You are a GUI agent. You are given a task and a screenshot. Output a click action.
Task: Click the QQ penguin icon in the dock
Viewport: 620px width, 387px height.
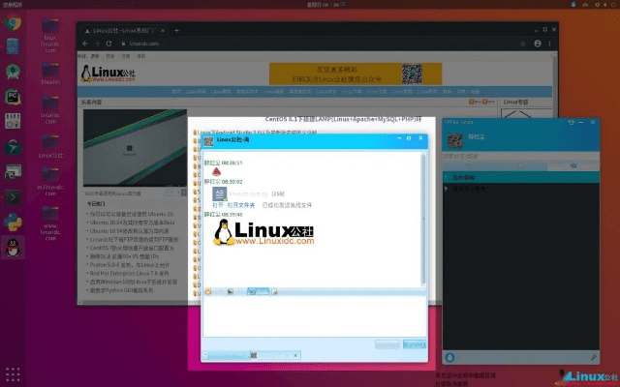(x=13, y=248)
